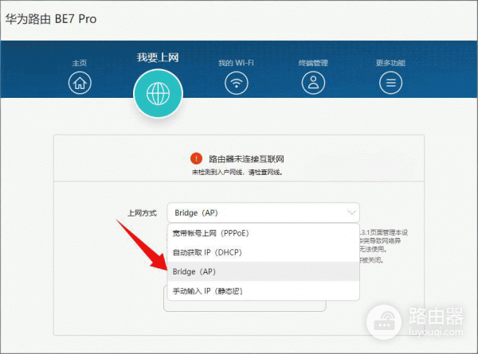The image size is (478, 354).
Task: Choose 自动获取 IP (DHCP) option
Action: pos(264,252)
